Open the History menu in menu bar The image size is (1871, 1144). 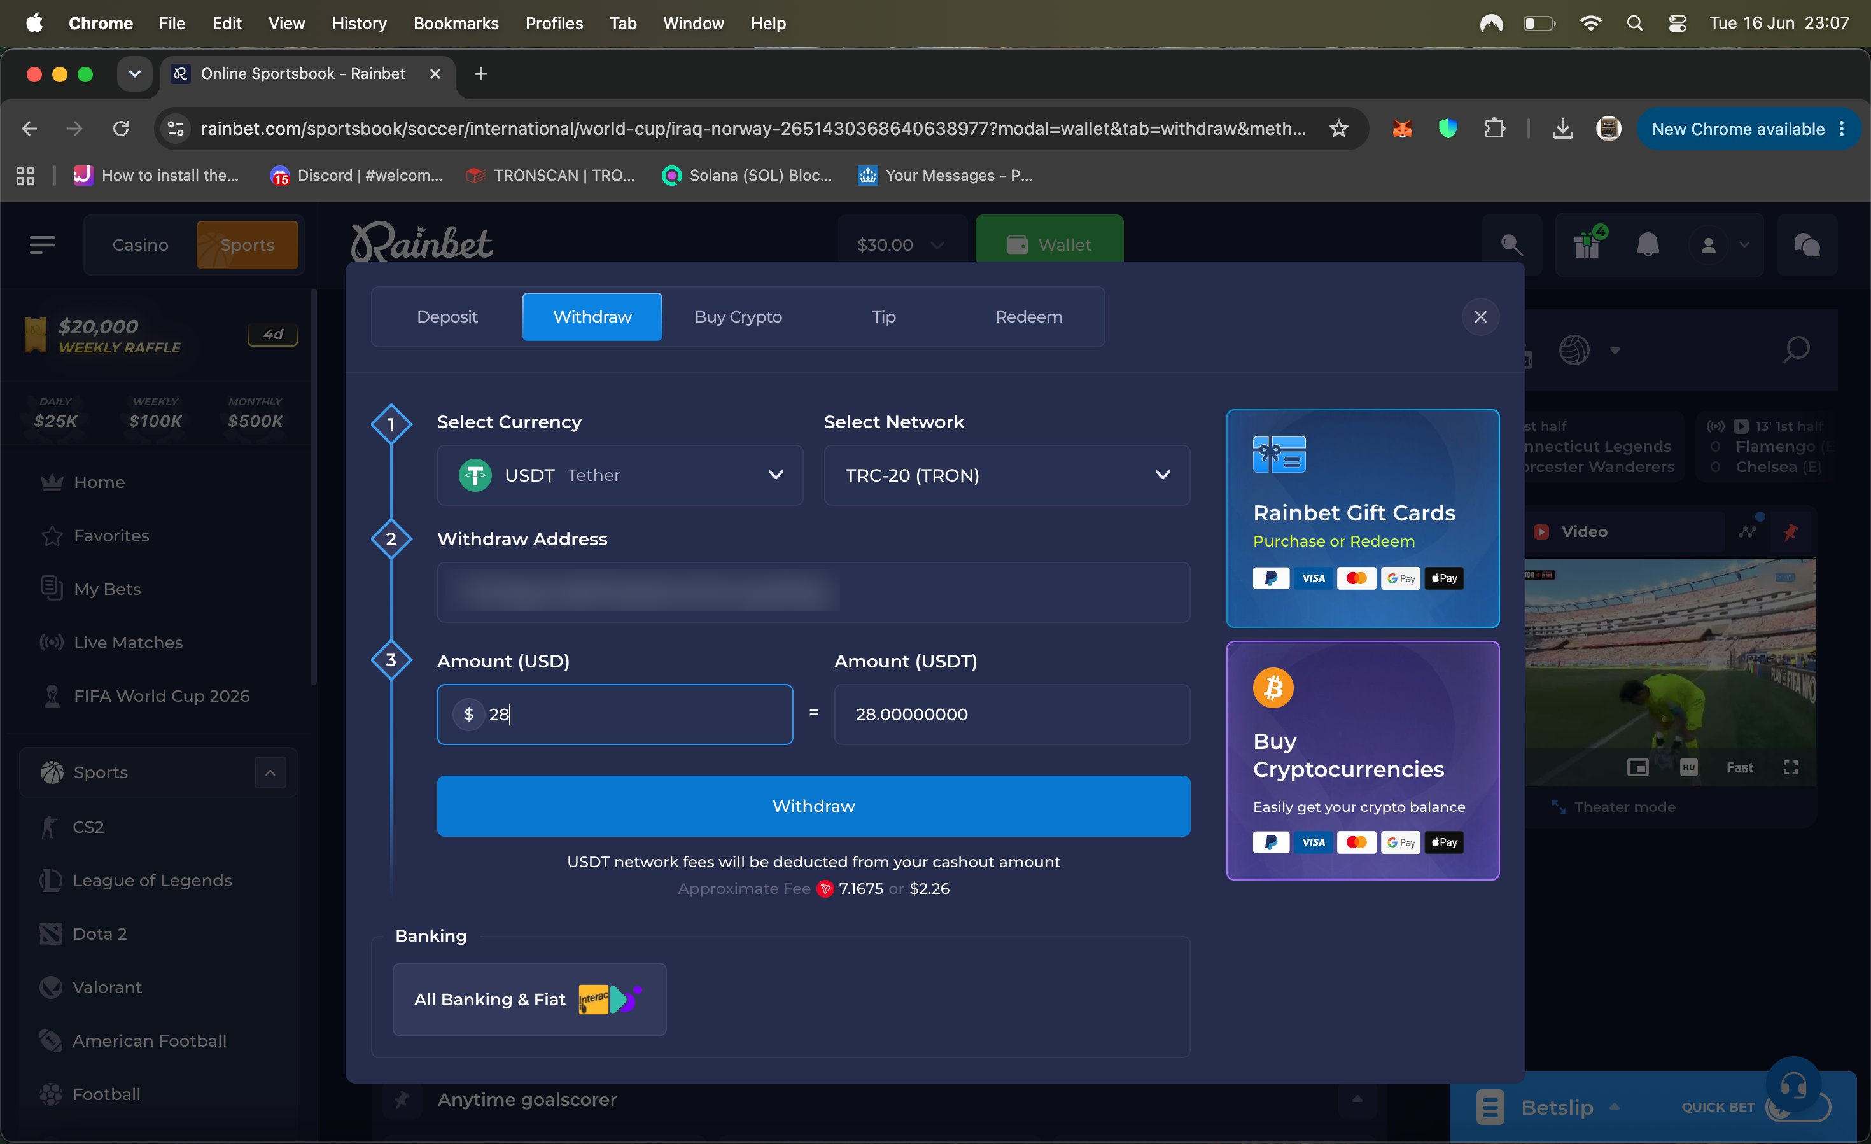358,24
